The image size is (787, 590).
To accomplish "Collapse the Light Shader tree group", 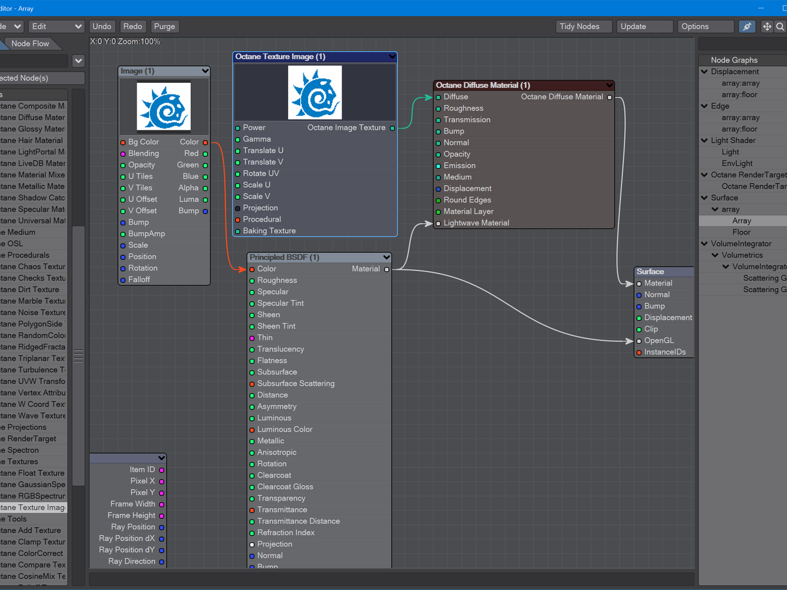I will click(705, 141).
